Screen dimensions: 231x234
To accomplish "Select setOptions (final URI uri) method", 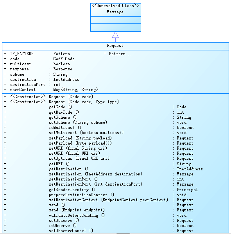I will click(x=79, y=158).
